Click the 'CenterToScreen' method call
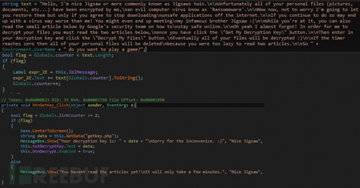Image resolution: width=360 pixels, height=188 pixels. click(x=49, y=131)
